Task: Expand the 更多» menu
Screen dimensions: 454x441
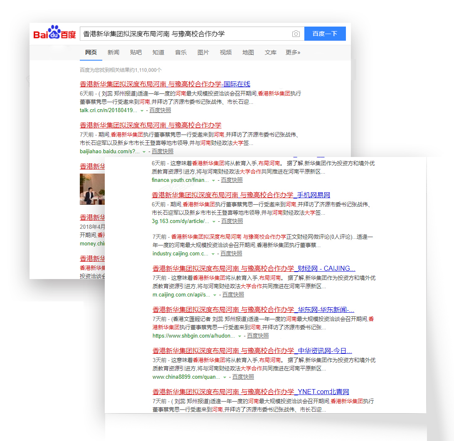Action: 293,52
